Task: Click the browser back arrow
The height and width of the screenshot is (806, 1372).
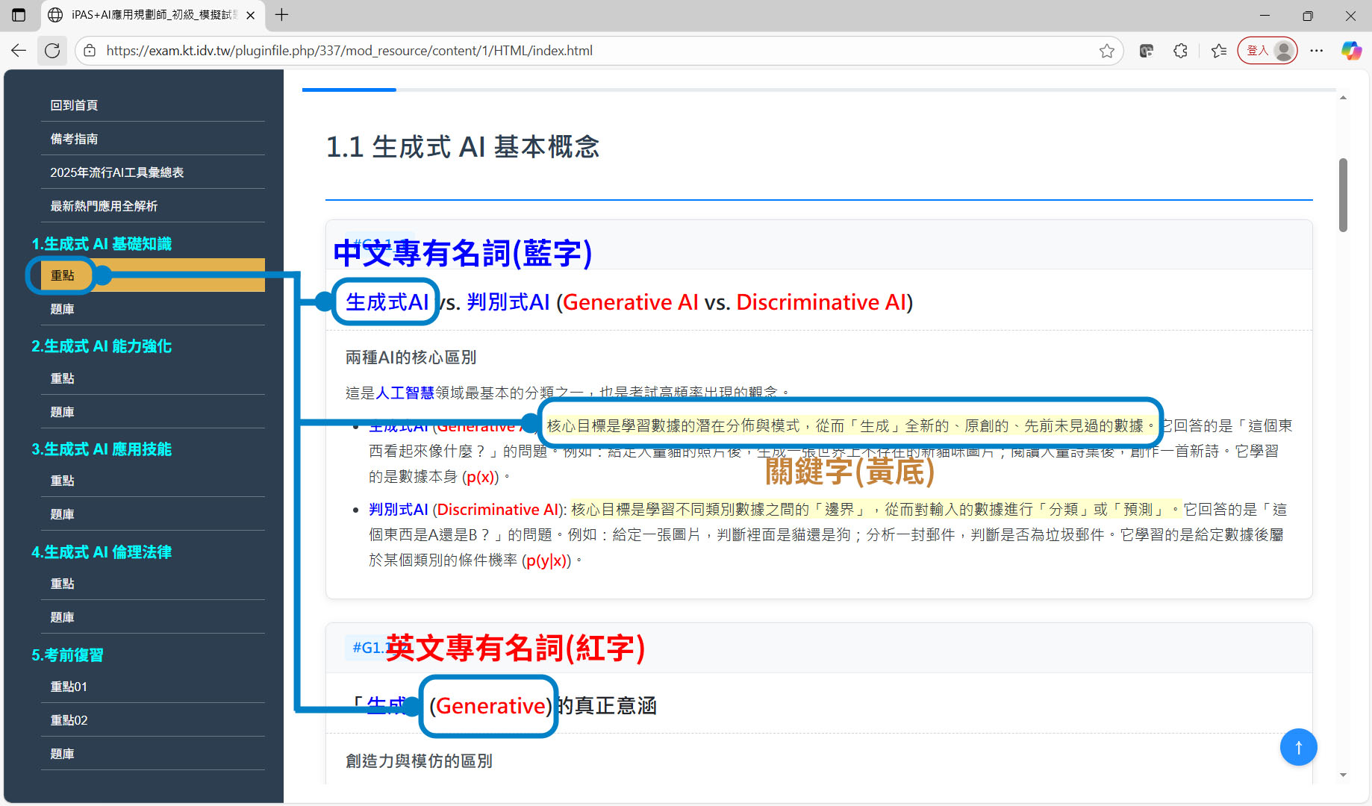Action: (19, 51)
